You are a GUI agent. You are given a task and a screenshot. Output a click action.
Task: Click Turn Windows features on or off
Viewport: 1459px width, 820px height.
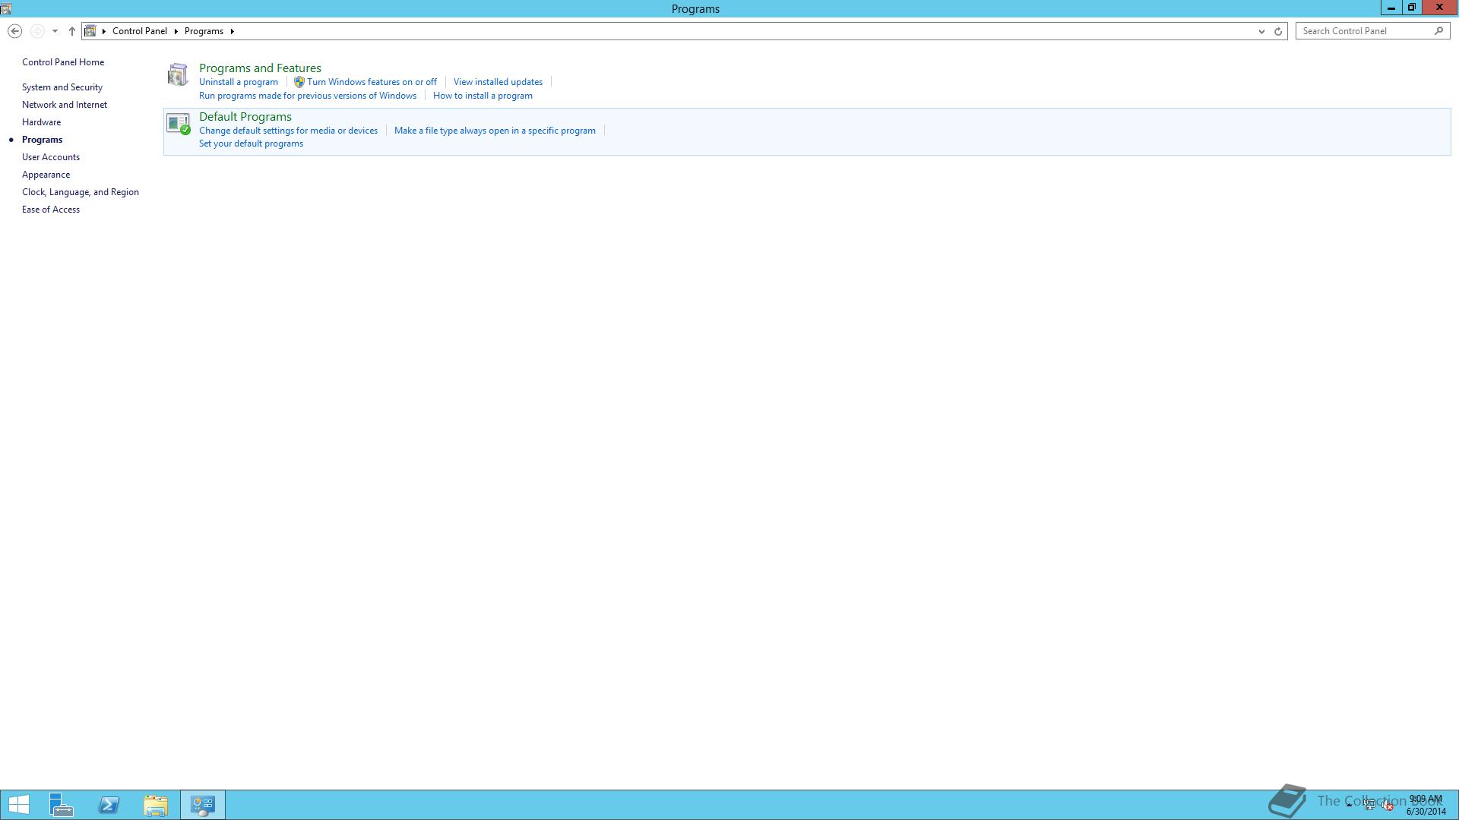tap(372, 82)
